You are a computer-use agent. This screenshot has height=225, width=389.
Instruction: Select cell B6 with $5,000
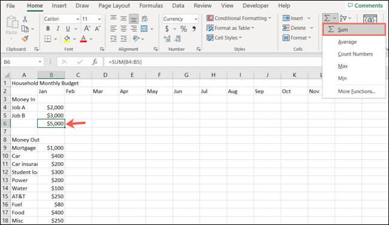51,124
